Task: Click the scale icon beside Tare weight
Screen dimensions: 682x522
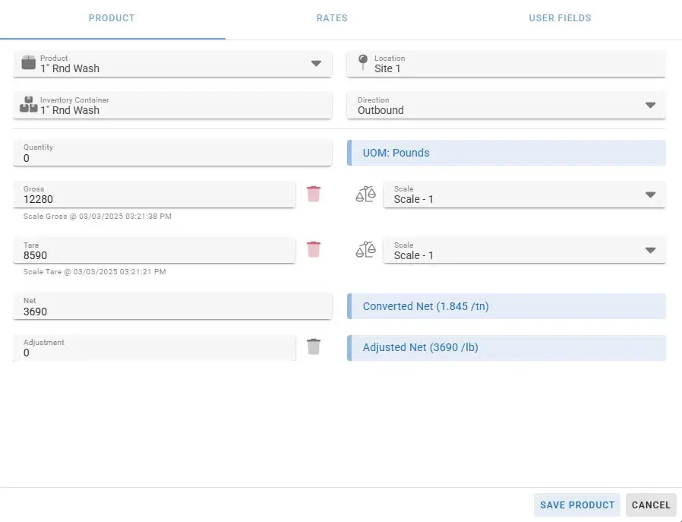Action: pyautogui.click(x=366, y=250)
